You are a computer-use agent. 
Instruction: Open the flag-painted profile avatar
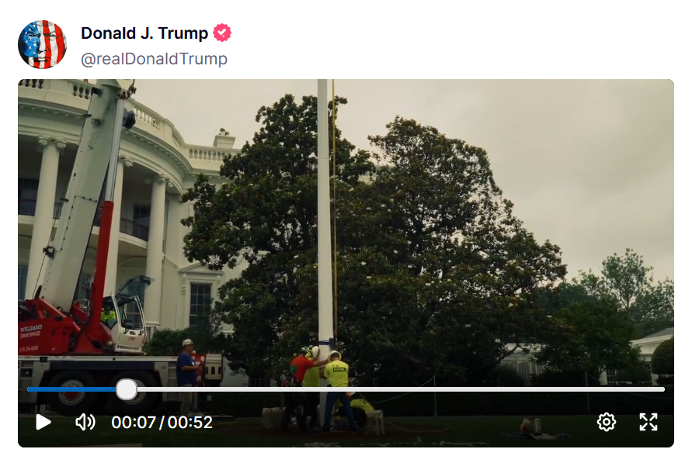tap(43, 44)
